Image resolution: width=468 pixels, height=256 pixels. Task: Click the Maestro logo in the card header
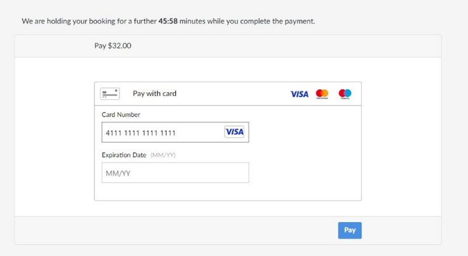pos(345,94)
